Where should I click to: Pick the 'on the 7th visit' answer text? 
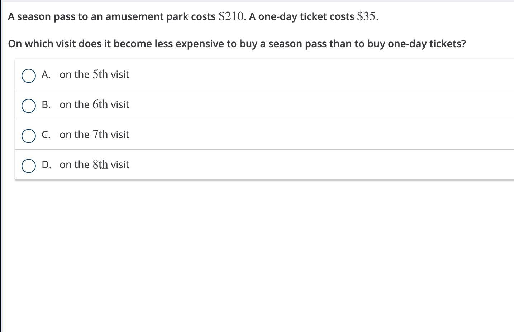[x=94, y=135]
